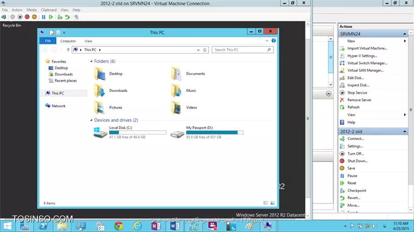
Task: Click Edit Disk in Actions pane
Action: (x=355, y=78)
